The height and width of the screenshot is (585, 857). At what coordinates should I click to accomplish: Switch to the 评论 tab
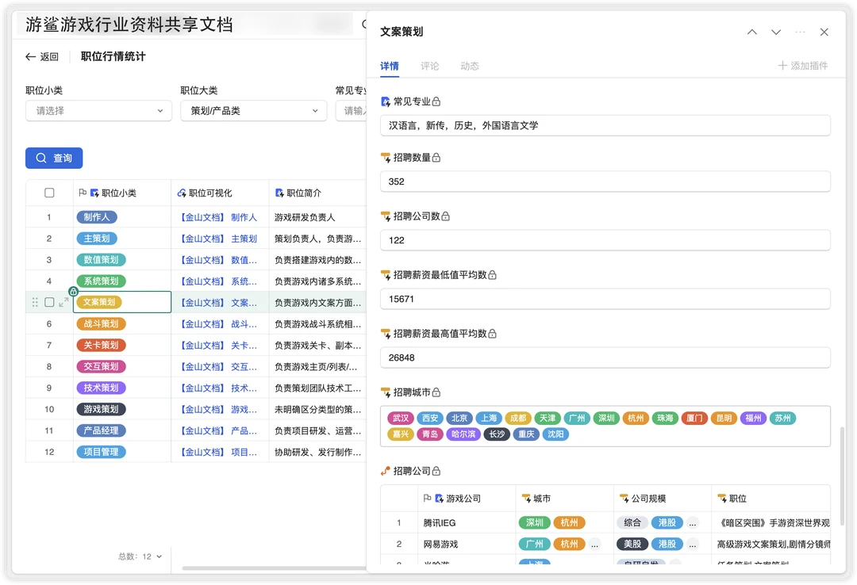[x=430, y=66]
